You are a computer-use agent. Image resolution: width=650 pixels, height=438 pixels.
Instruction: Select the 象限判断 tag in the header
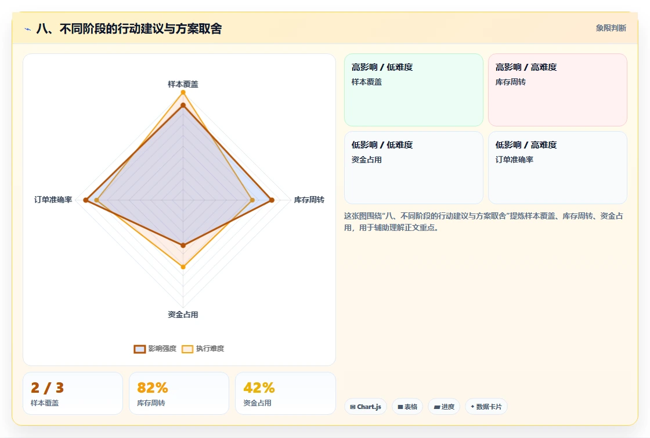tap(611, 28)
